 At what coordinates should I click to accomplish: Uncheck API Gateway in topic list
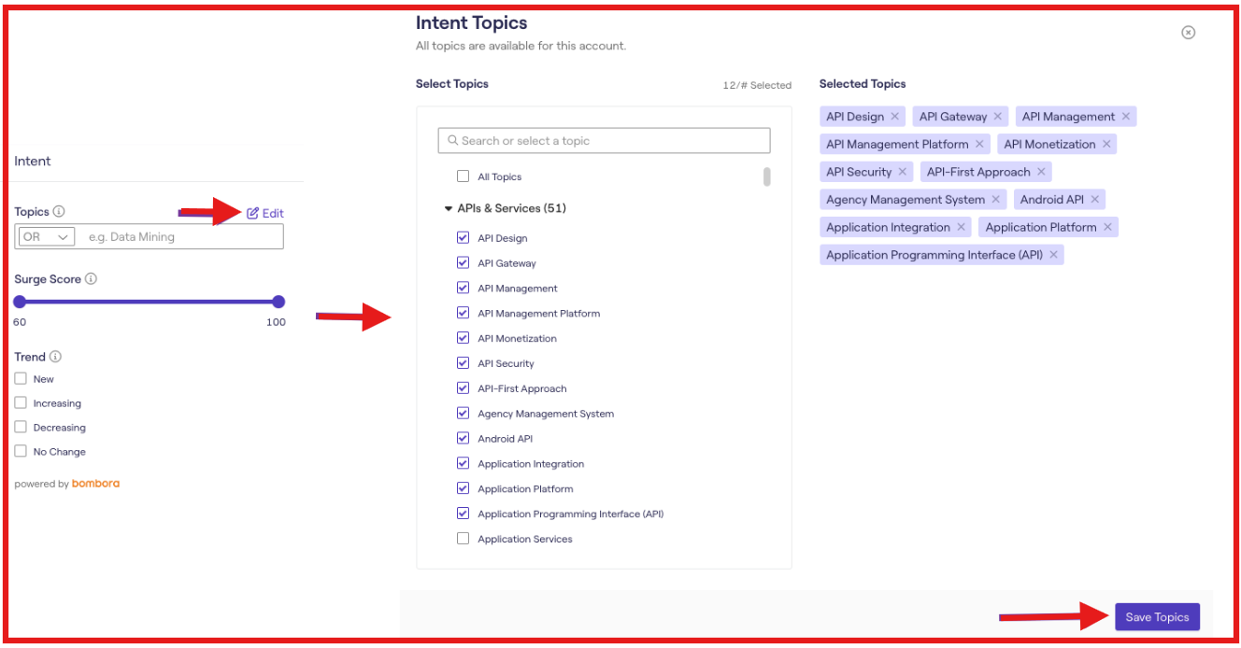[463, 263]
